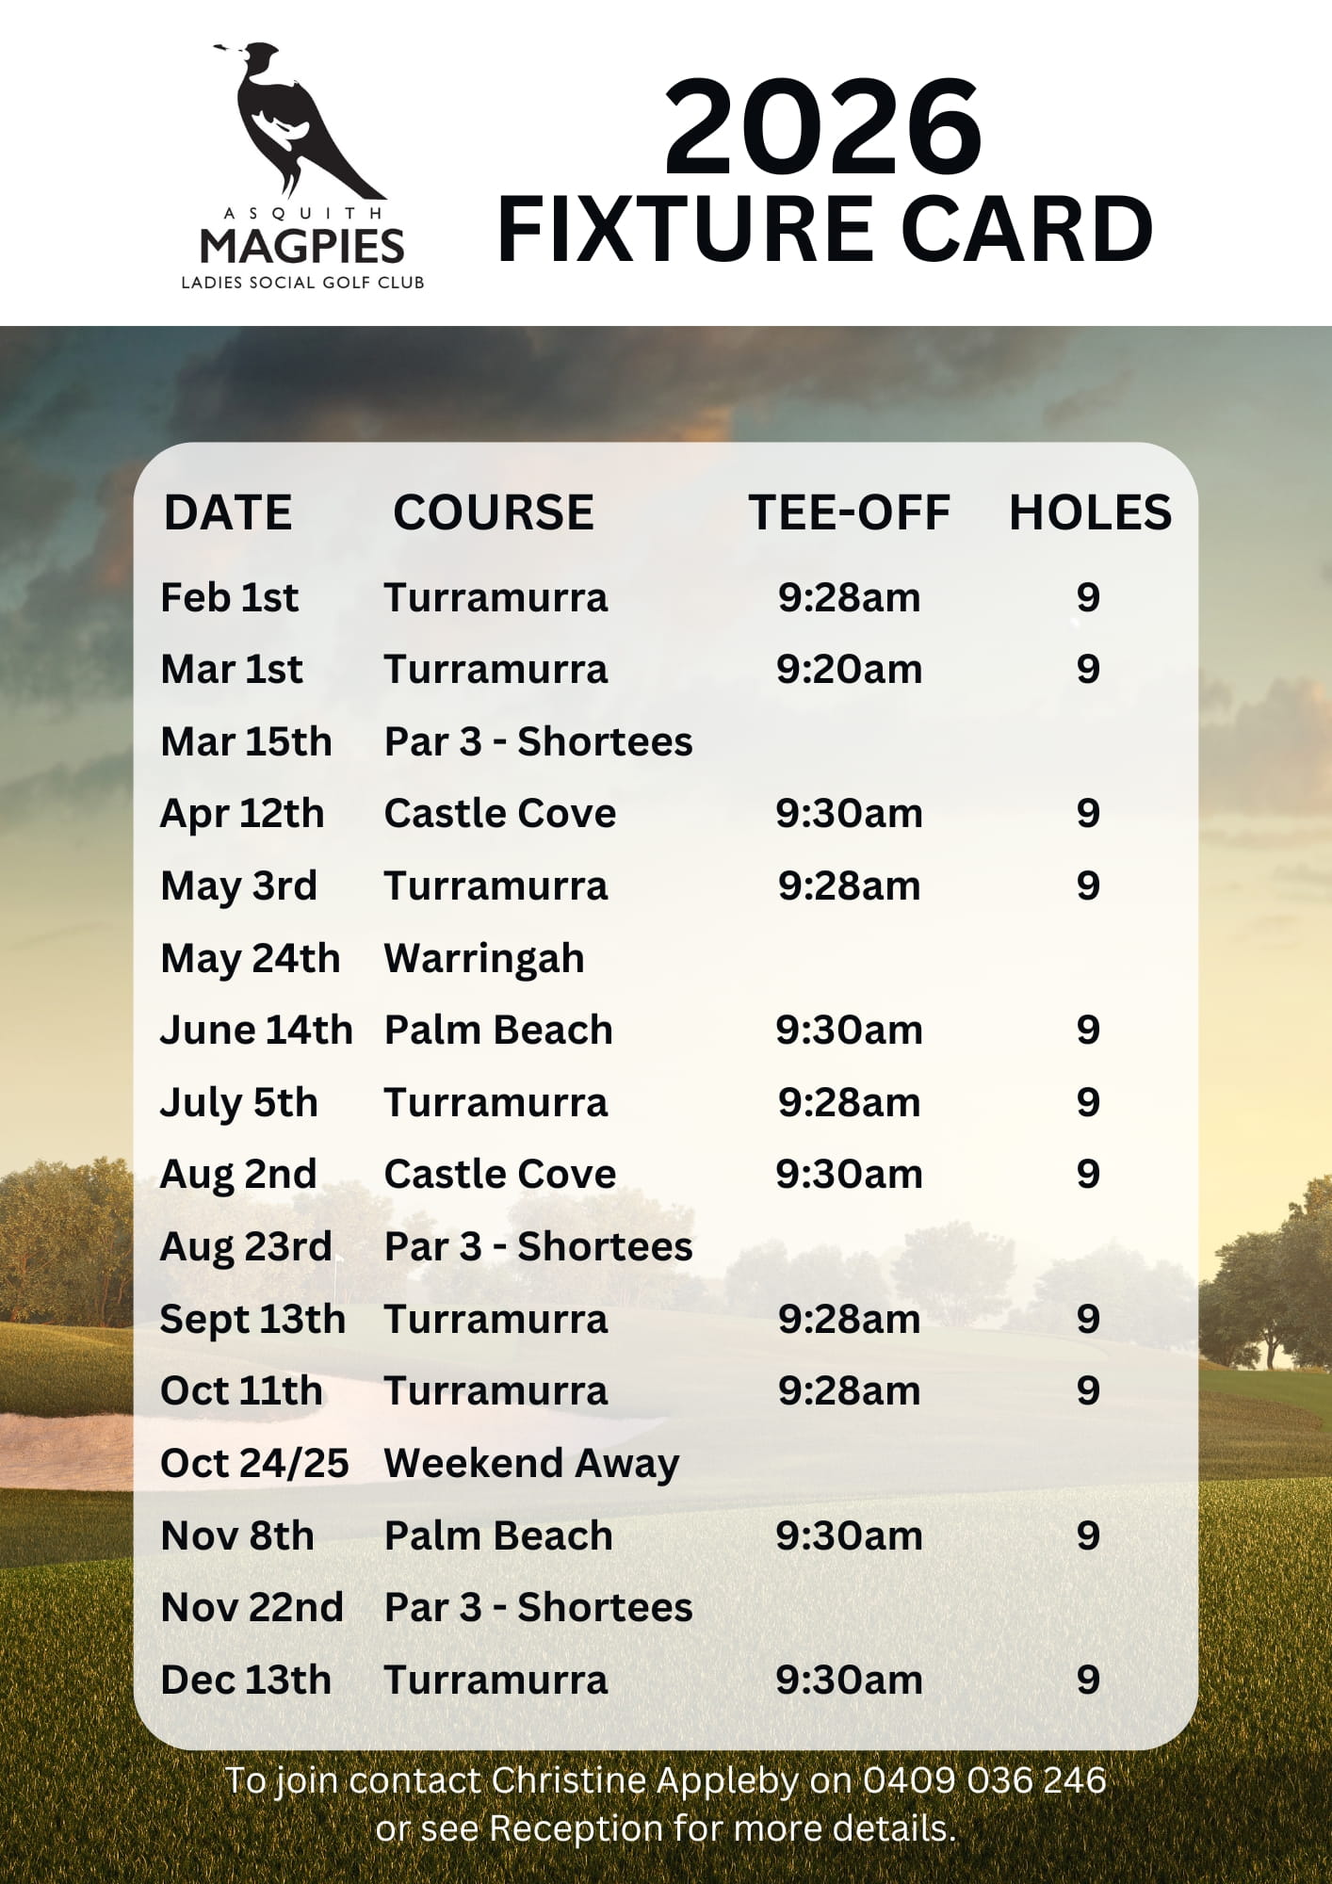Image resolution: width=1332 pixels, height=1884 pixels.
Task: Click the Weekend Away entry
Action: 531,1465
